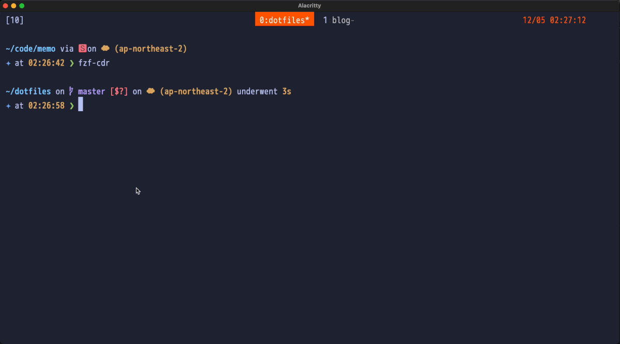Zoom the Alacritty window with green button
The height and width of the screenshot is (344, 620).
click(22, 6)
